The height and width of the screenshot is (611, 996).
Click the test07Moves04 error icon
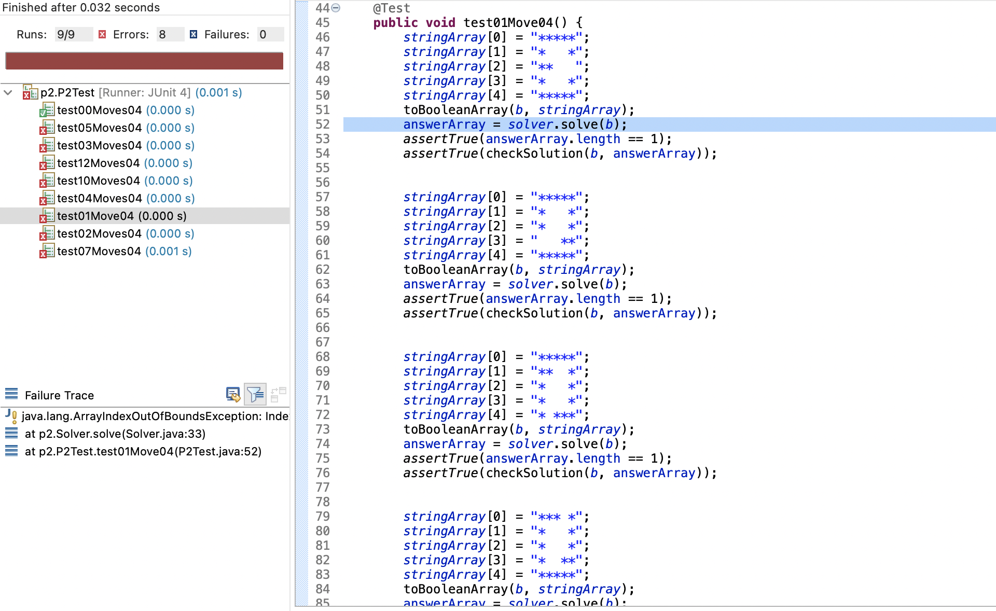(47, 252)
